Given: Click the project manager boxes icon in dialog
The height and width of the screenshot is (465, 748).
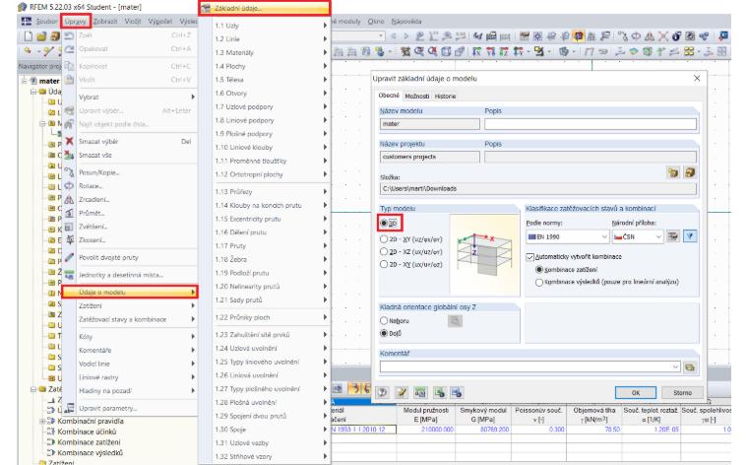Looking at the screenshot, I should pyautogui.click(x=690, y=172).
